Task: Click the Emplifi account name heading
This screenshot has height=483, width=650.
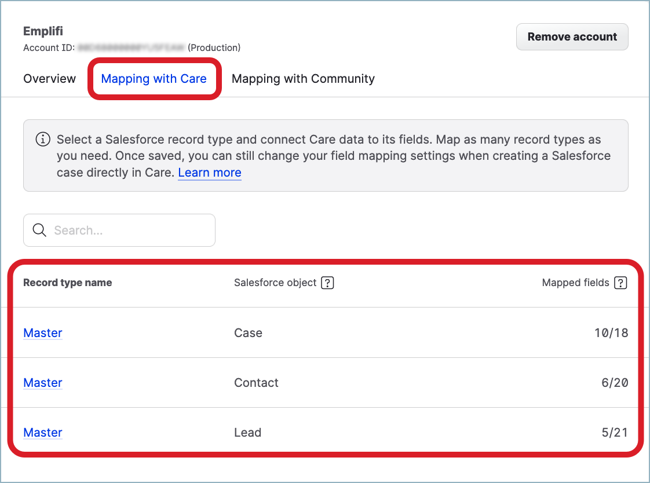Action: [x=43, y=31]
